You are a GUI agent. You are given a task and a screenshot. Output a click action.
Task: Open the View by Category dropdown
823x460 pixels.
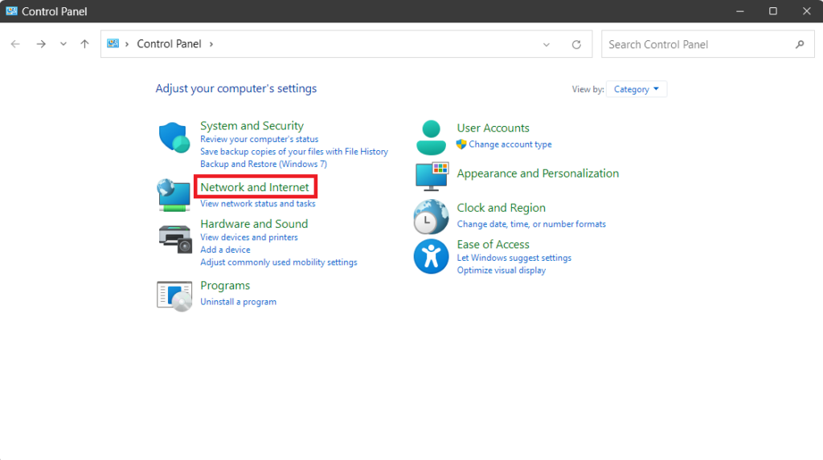(637, 89)
